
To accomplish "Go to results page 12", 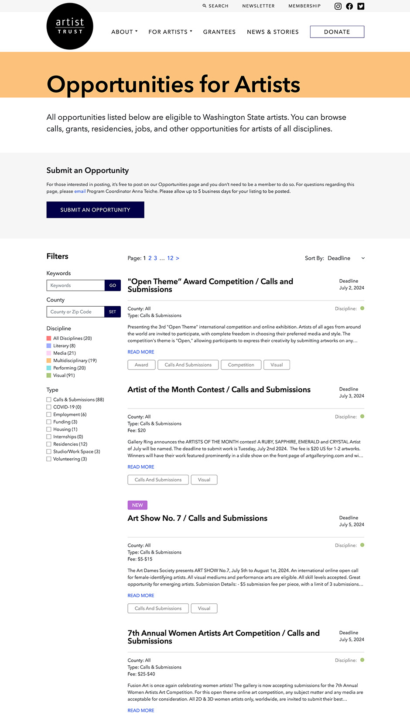I will click(170, 258).
